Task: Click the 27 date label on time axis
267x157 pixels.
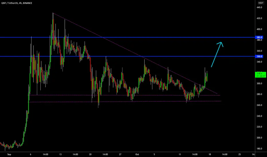Action: point(120,154)
